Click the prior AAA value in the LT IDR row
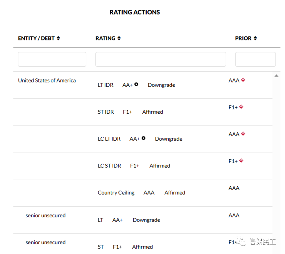The height and width of the screenshot is (254, 285). tap(234, 80)
